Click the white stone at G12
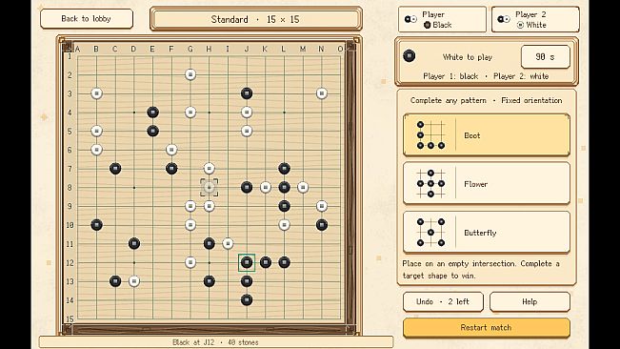Viewport: 620px width, 349px height. pos(190,262)
